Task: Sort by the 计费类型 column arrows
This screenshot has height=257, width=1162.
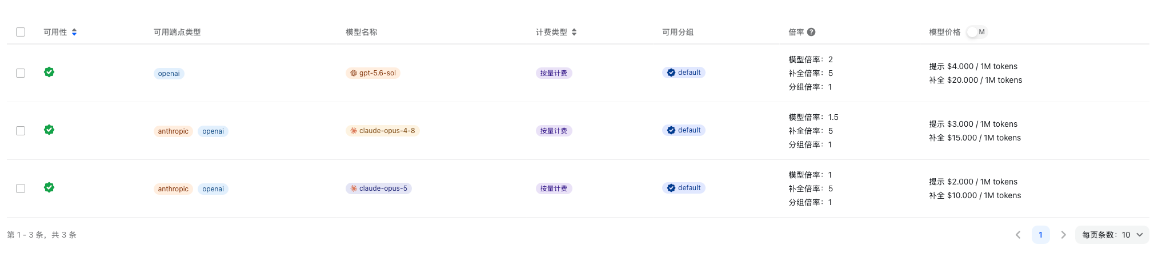Action: pos(574,32)
